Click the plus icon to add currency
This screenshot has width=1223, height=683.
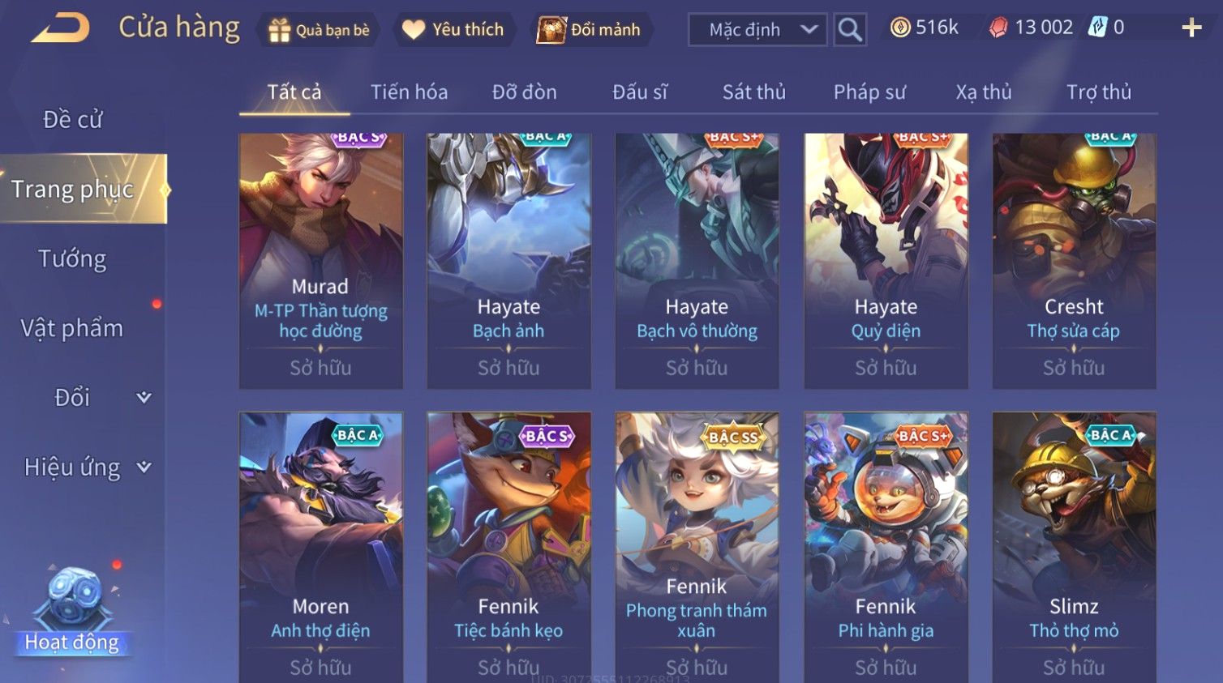(x=1191, y=28)
